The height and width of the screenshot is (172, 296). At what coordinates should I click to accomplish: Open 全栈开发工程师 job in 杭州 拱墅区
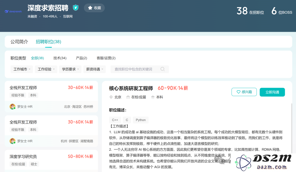(51, 131)
